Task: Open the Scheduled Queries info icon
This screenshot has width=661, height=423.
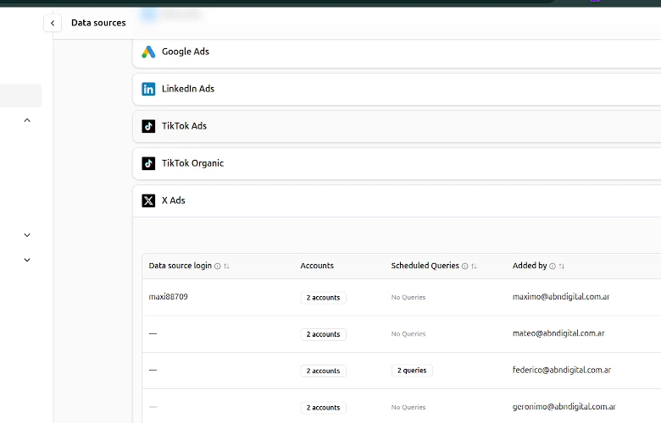Action: (464, 266)
